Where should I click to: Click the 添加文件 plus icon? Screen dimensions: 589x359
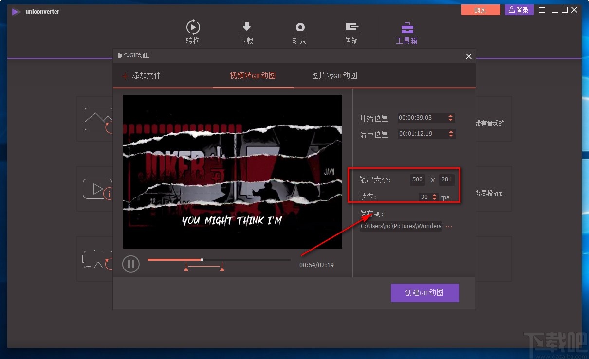pyautogui.click(x=126, y=75)
